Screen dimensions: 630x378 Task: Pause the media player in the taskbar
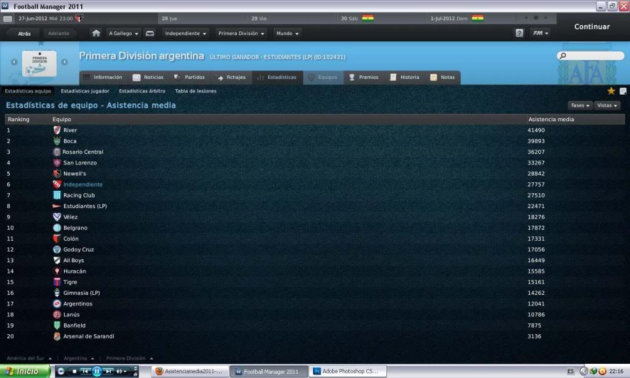click(x=97, y=371)
